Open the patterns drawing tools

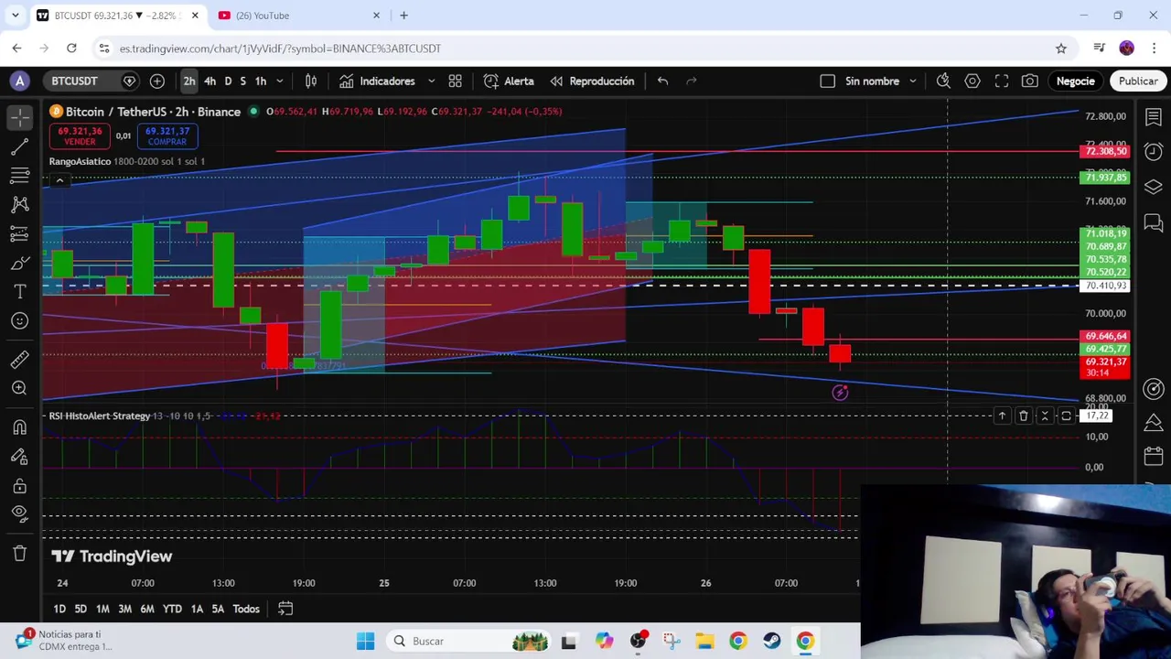click(x=20, y=205)
